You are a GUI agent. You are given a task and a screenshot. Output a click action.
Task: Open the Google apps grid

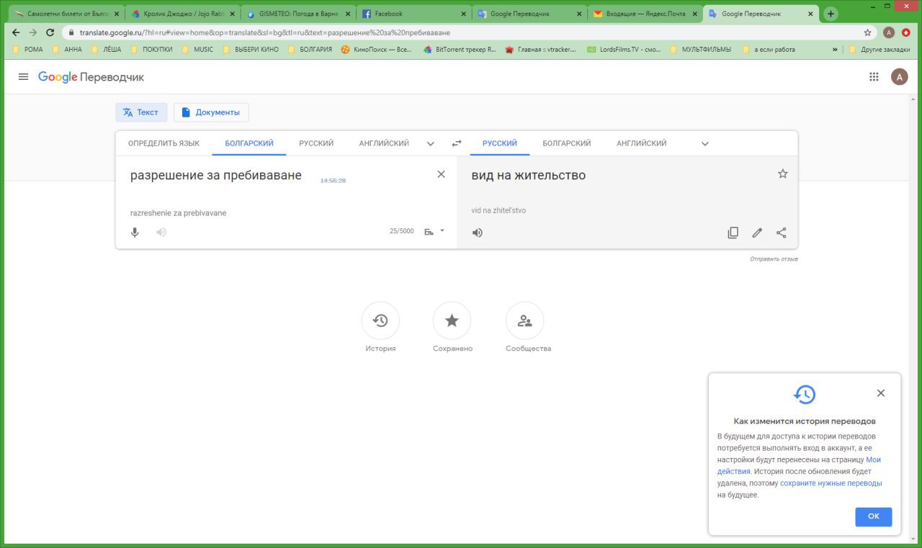874,77
